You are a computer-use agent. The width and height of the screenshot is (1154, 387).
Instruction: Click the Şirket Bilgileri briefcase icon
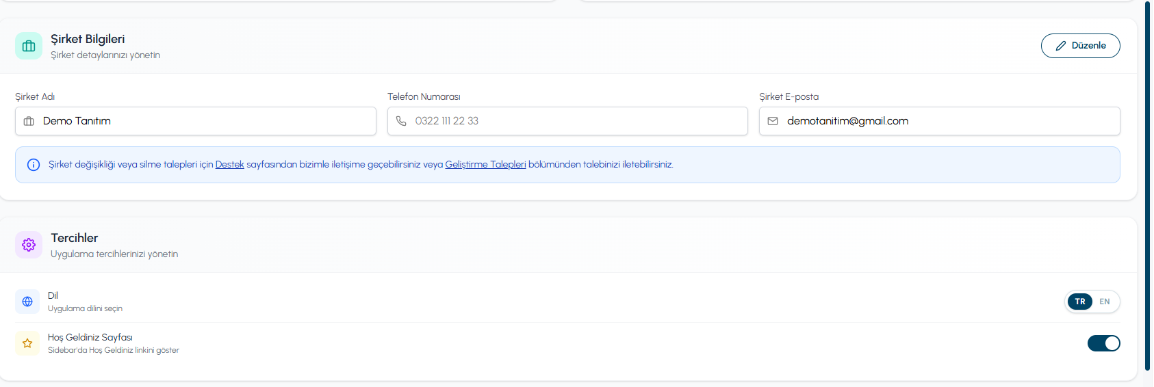pos(29,46)
